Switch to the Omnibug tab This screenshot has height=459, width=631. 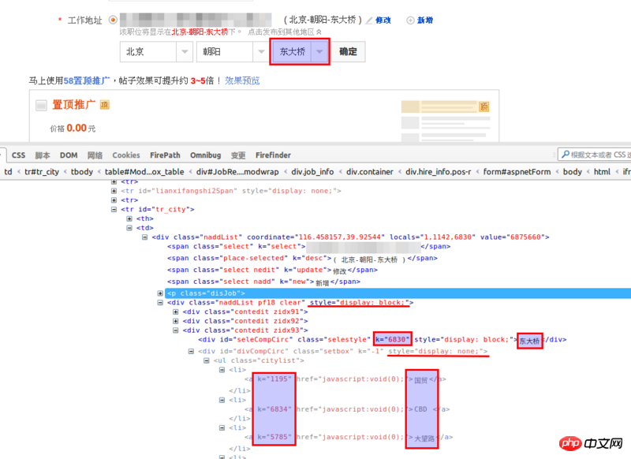pos(206,155)
